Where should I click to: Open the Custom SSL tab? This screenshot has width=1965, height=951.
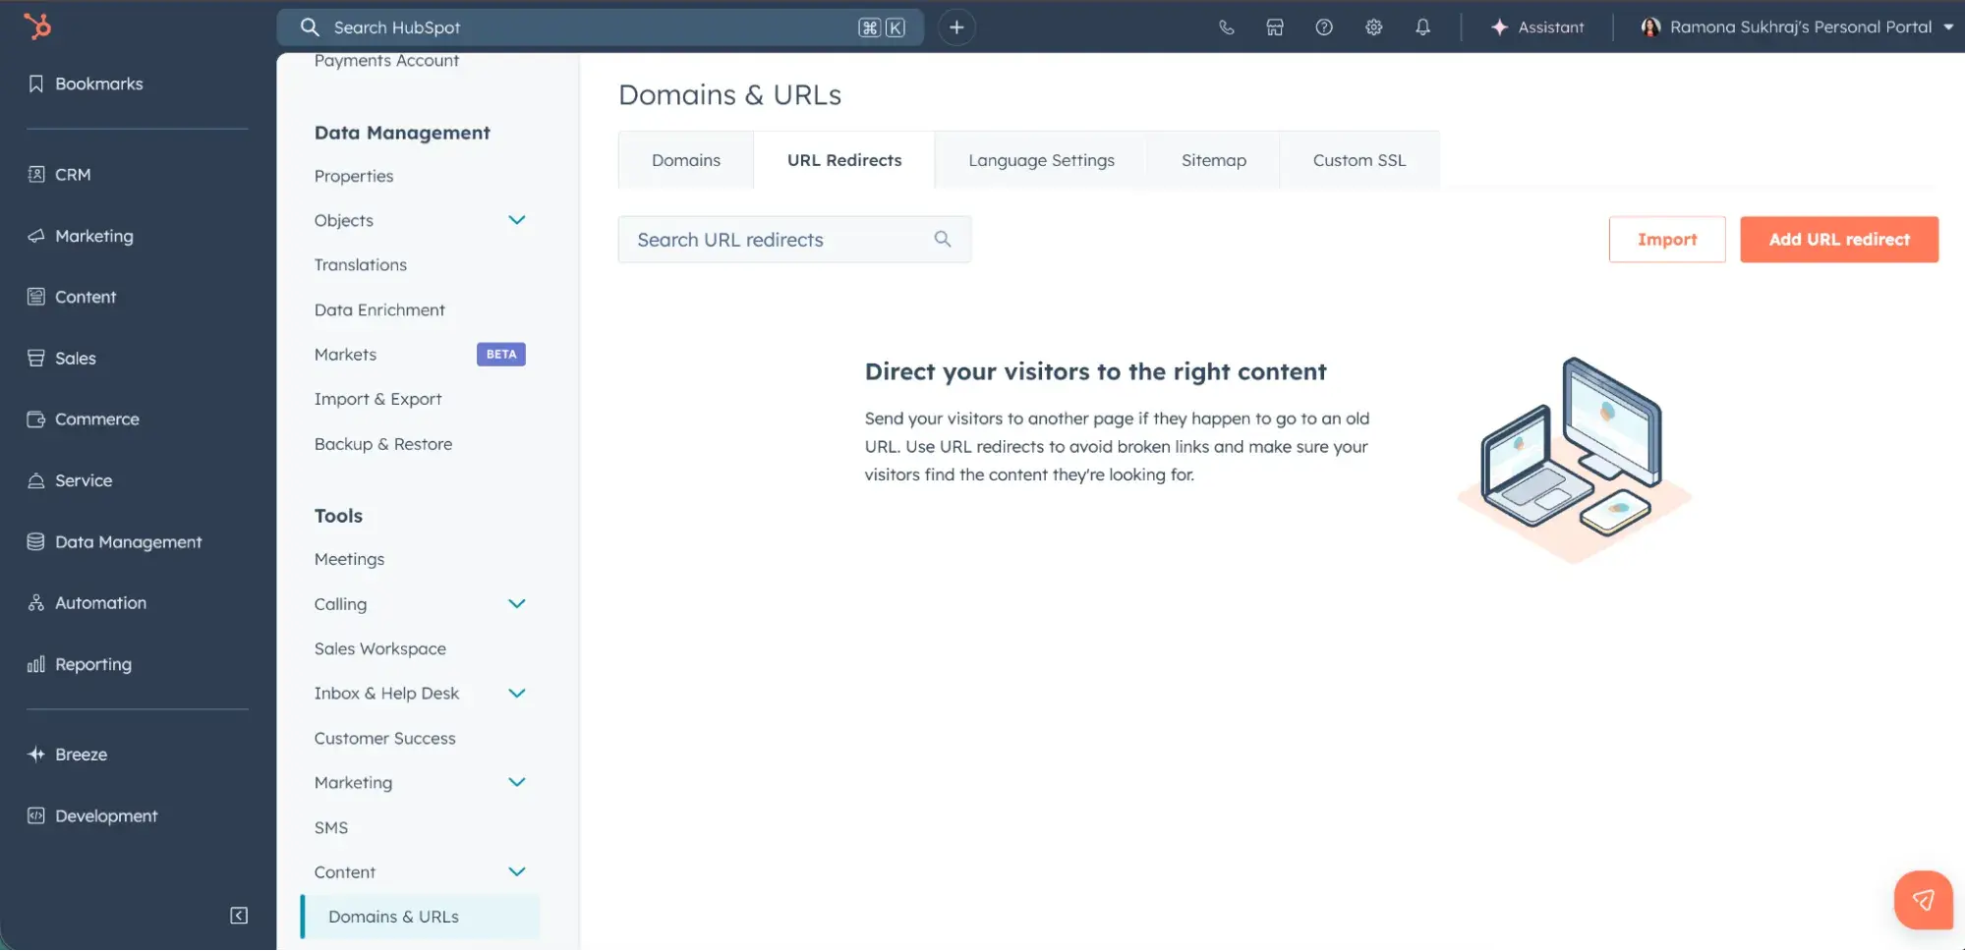pyautogui.click(x=1358, y=159)
